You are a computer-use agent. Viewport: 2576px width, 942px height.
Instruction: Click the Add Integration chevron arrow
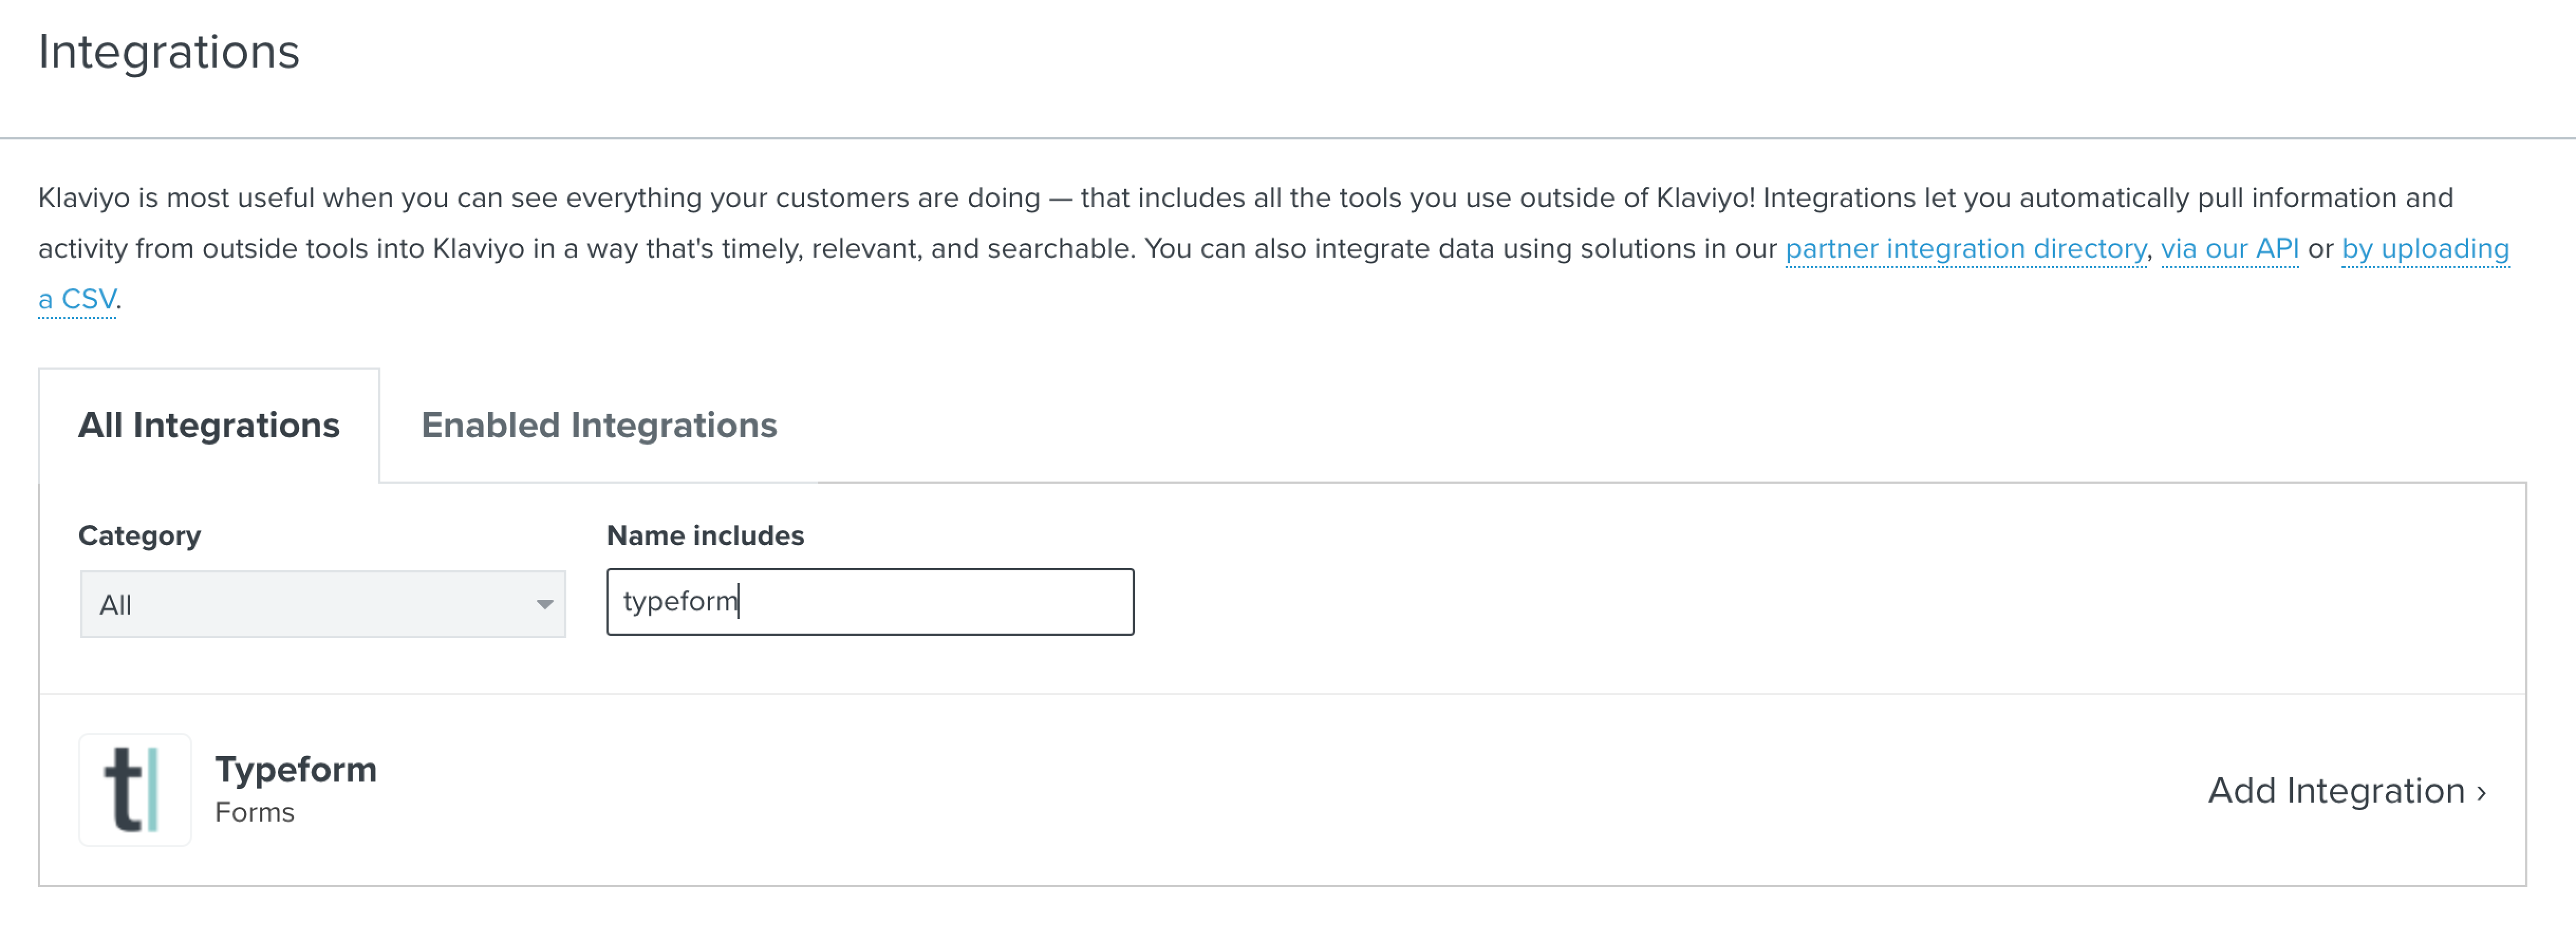point(2481,793)
